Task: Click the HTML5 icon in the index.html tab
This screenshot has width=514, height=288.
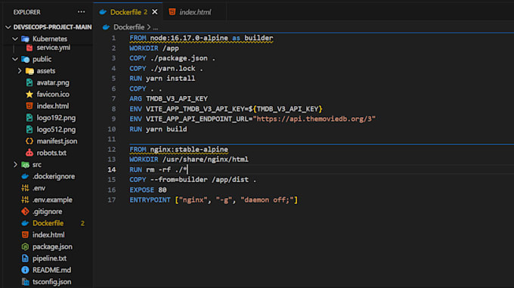Action: click(172, 12)
